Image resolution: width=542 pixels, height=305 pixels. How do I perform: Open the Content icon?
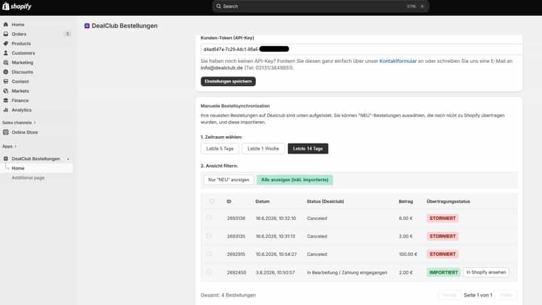(5, 81)
